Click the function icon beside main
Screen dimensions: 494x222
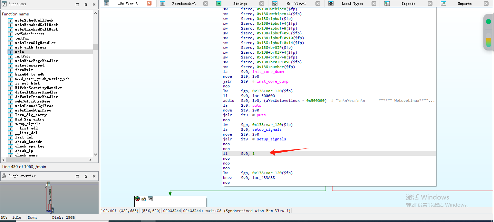(x=11, y=52)
